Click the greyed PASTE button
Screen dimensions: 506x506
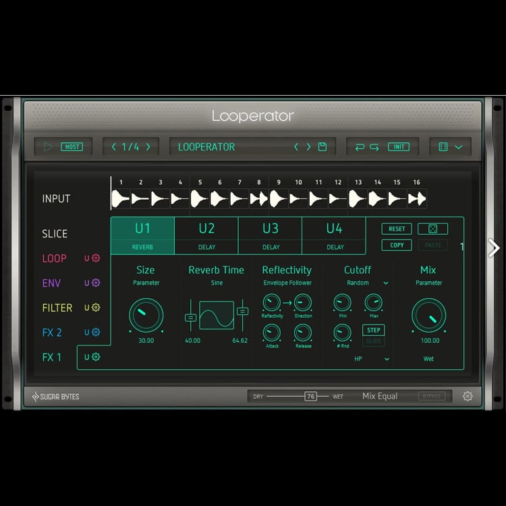coord(432,245)
